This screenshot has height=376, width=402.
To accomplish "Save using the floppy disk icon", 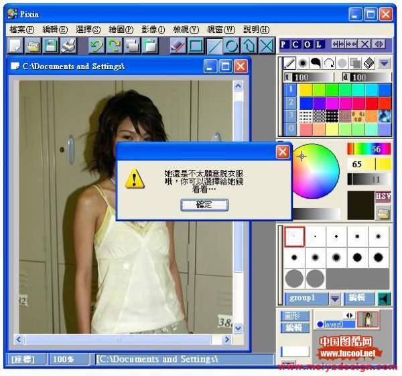I will (x=50, y=46).
